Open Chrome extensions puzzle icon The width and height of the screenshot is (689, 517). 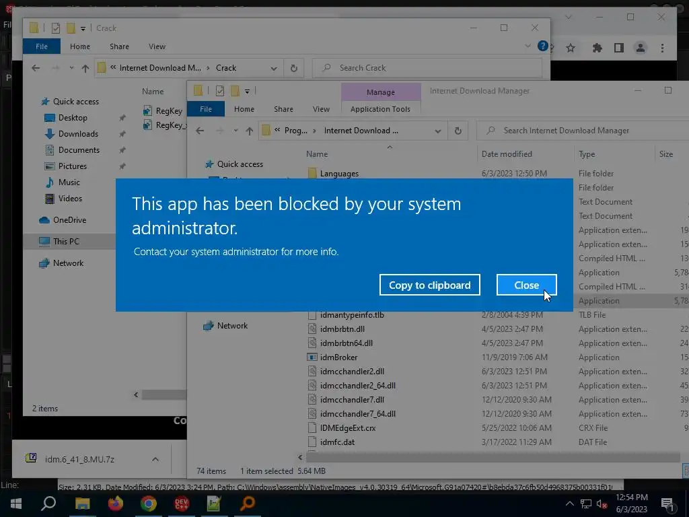(597, 48)
